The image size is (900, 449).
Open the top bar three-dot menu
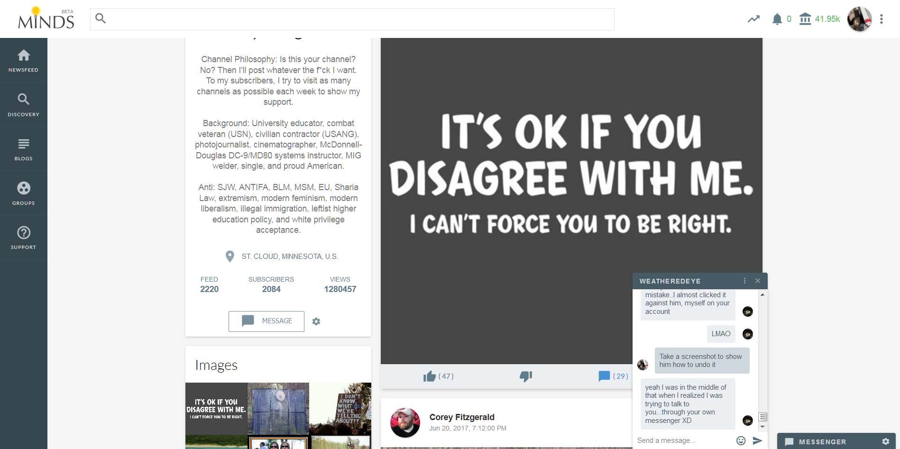click(x=882, y=19)
